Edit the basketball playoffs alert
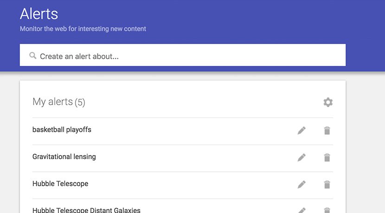Screen dimensions: 385x213 point(302,131)
